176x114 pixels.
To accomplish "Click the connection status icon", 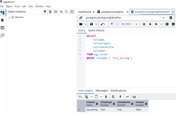I will tap(81, 18).
